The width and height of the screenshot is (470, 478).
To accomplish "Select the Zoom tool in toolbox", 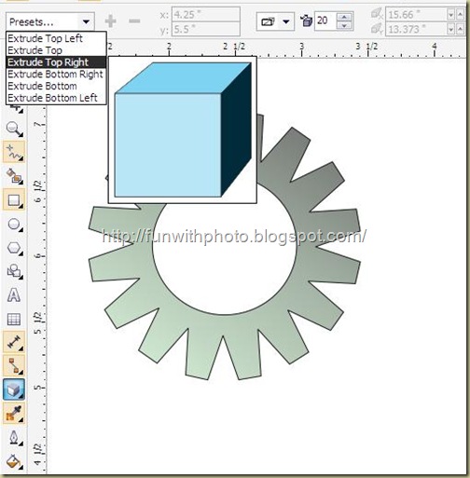I will tap(14, 129).
